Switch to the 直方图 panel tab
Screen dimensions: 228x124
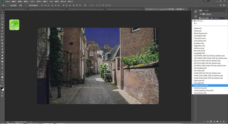206,11
